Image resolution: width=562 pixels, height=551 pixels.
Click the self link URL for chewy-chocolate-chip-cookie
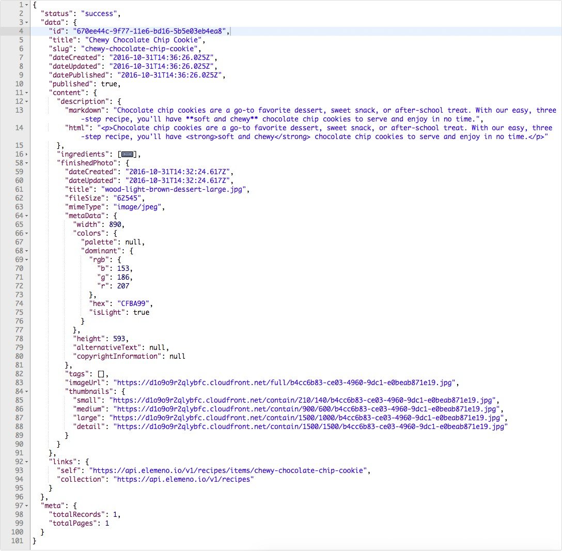229,470
